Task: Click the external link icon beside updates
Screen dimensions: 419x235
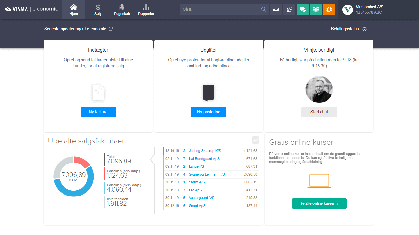Action: (111, 29)
